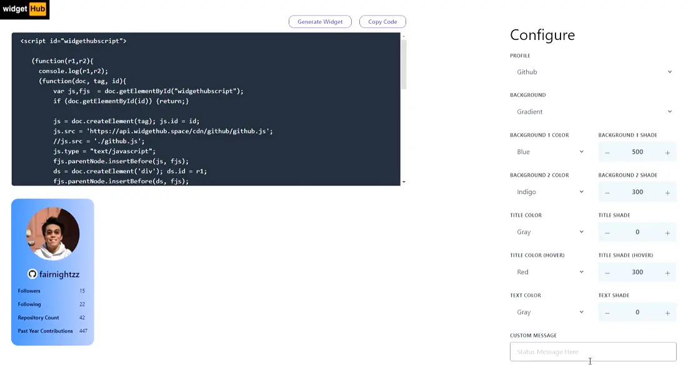Click the github.js CDN URL code line
The image size is (688, 384).
click(x=163, y=131)
